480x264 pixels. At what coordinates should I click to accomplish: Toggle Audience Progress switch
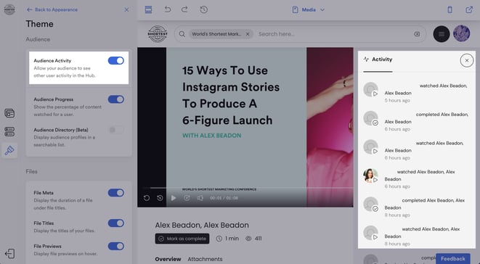tap(116, 99)
